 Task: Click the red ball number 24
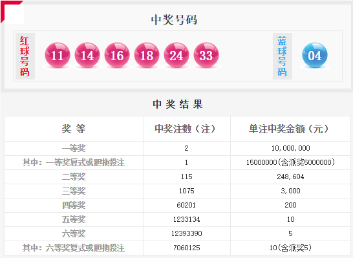(176, 55)
